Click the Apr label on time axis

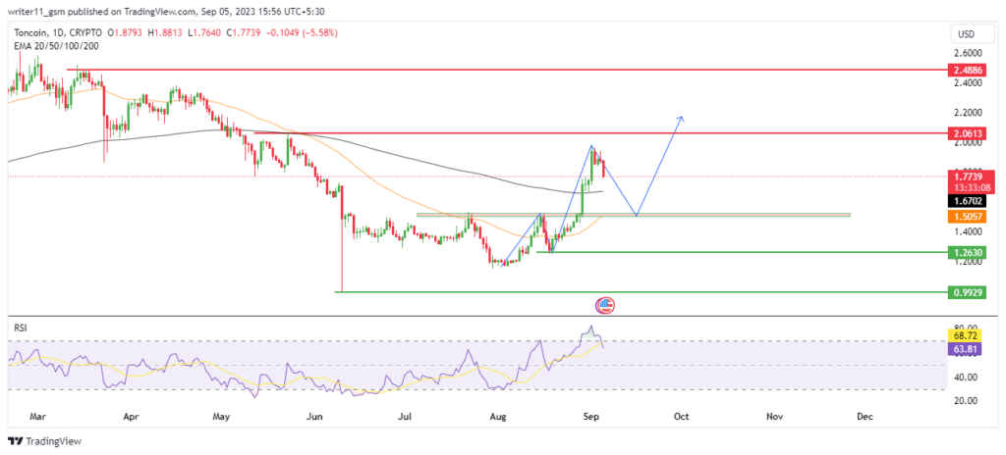point(131,417)
